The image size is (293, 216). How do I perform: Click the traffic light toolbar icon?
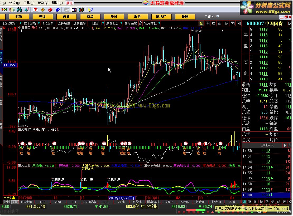4,9
